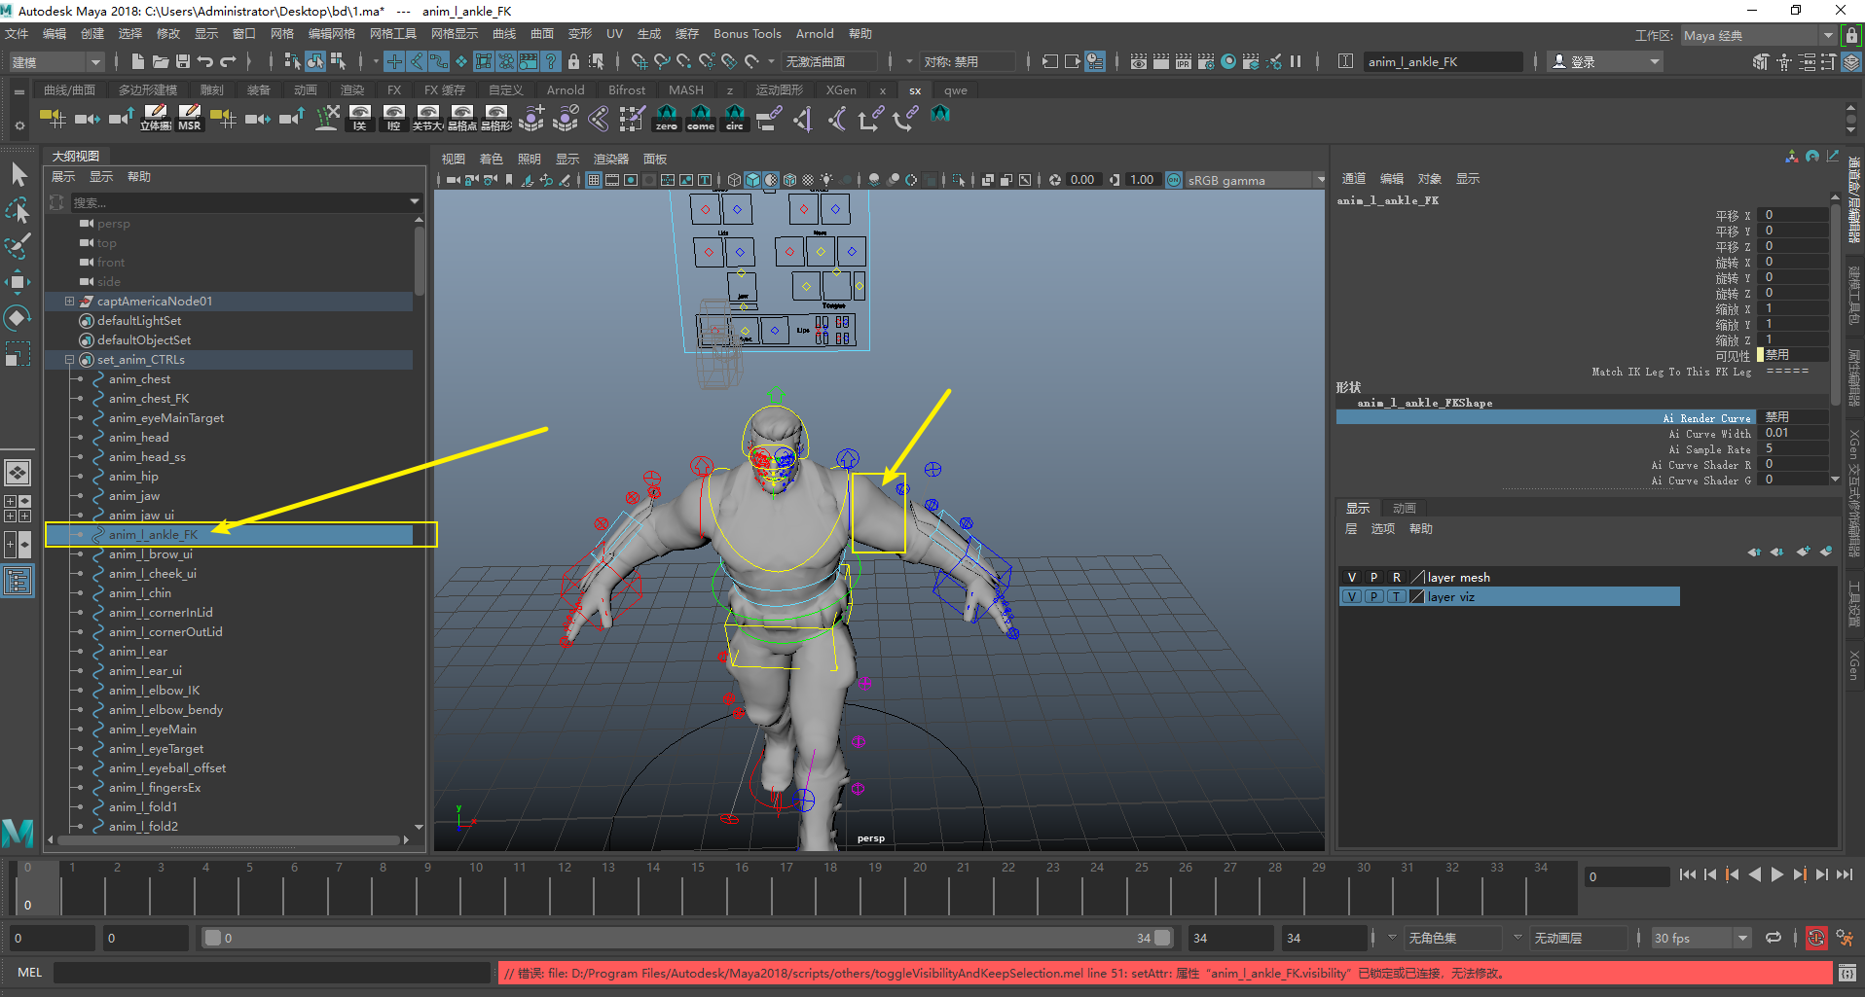Select the arrow Select tool
The height and width of the screenshot is (997, 1865).
tap(18, 175)
